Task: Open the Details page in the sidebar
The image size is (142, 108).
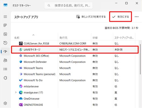Action: click(5, 69)
